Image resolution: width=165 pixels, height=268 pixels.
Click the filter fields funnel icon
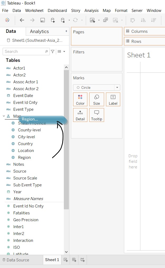[x=53, y=52]
